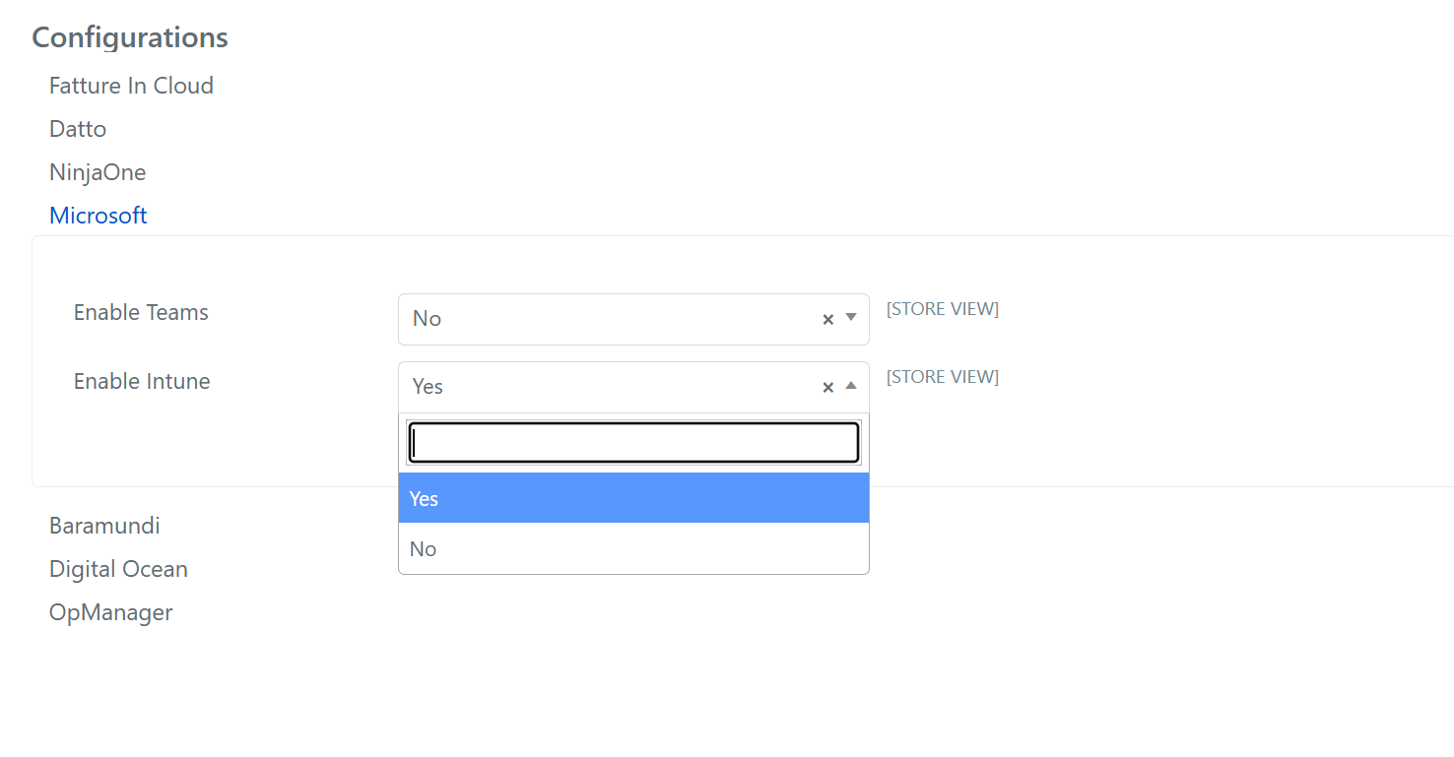Choose No option in the Intune list
The width and height of the screenshot is (1454, 757).
(633, 548)
